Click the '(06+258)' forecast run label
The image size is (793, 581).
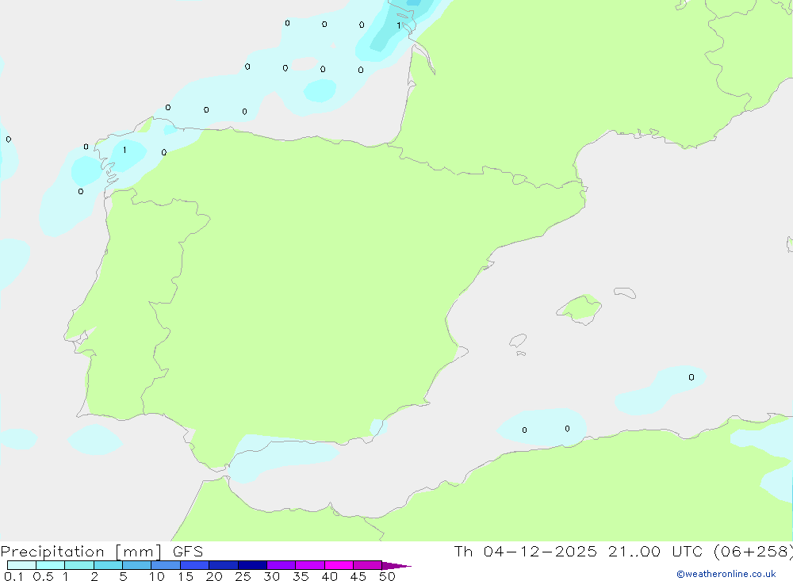click(x=753, y=552)
